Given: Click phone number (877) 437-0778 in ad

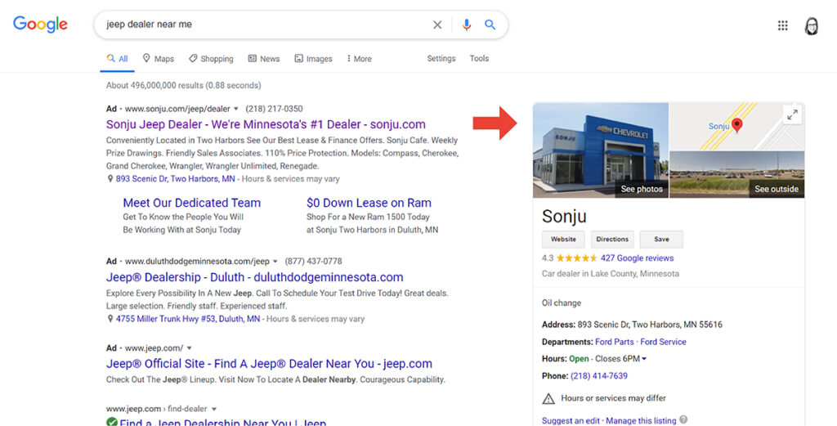Looking at the screenshot, I should coord(313,261).
